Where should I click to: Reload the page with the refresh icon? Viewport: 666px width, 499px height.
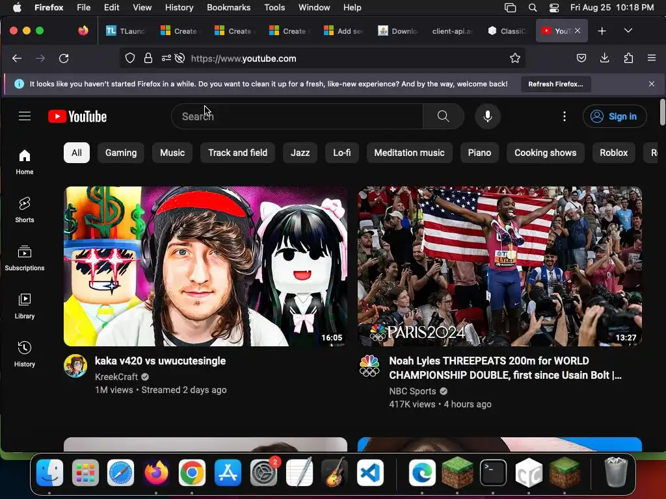point(64,58)
